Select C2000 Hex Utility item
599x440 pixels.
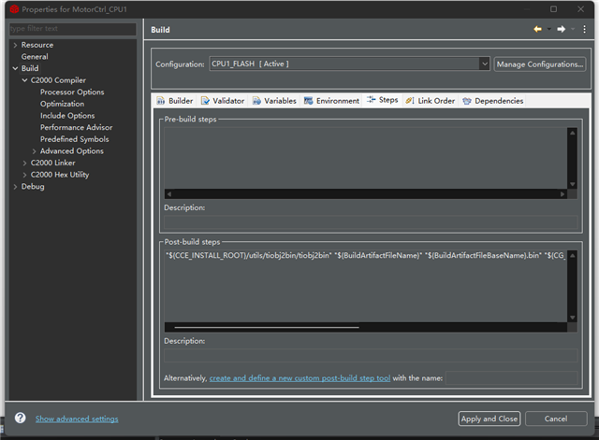coord(60,175)
